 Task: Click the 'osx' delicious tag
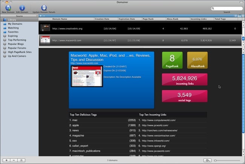tap(74, 141)
